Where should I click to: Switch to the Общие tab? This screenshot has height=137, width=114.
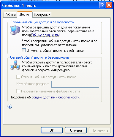[x=10, y=15]
